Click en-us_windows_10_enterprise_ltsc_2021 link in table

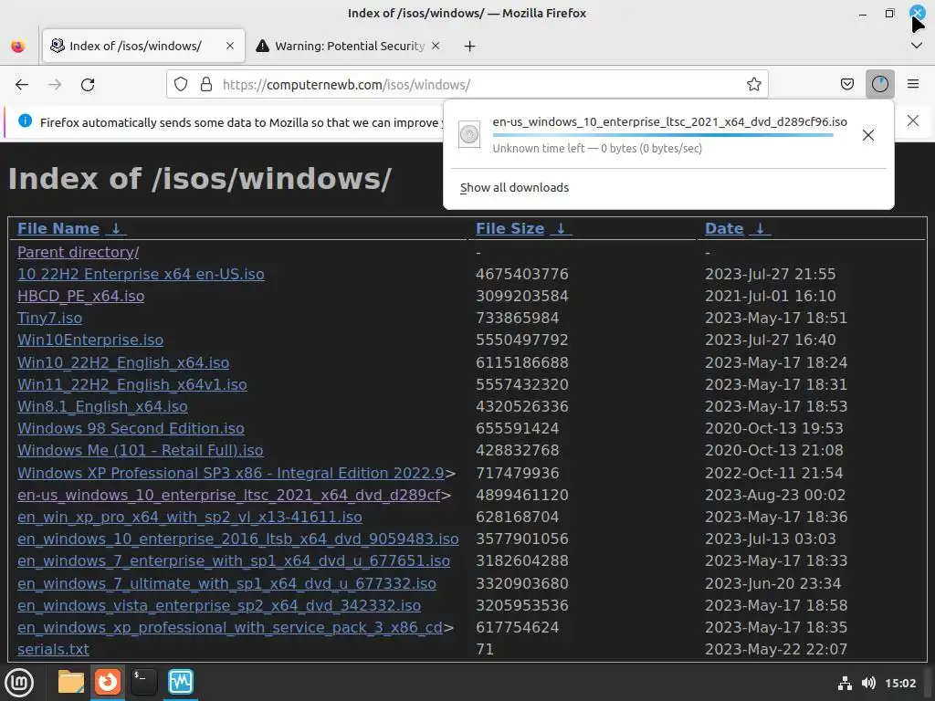click(x=229, y=496)
